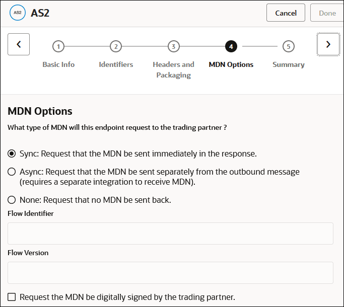Screen dimensions: 344x307
Task: Click into the Flow Version field
Action: tap(170, 273)
